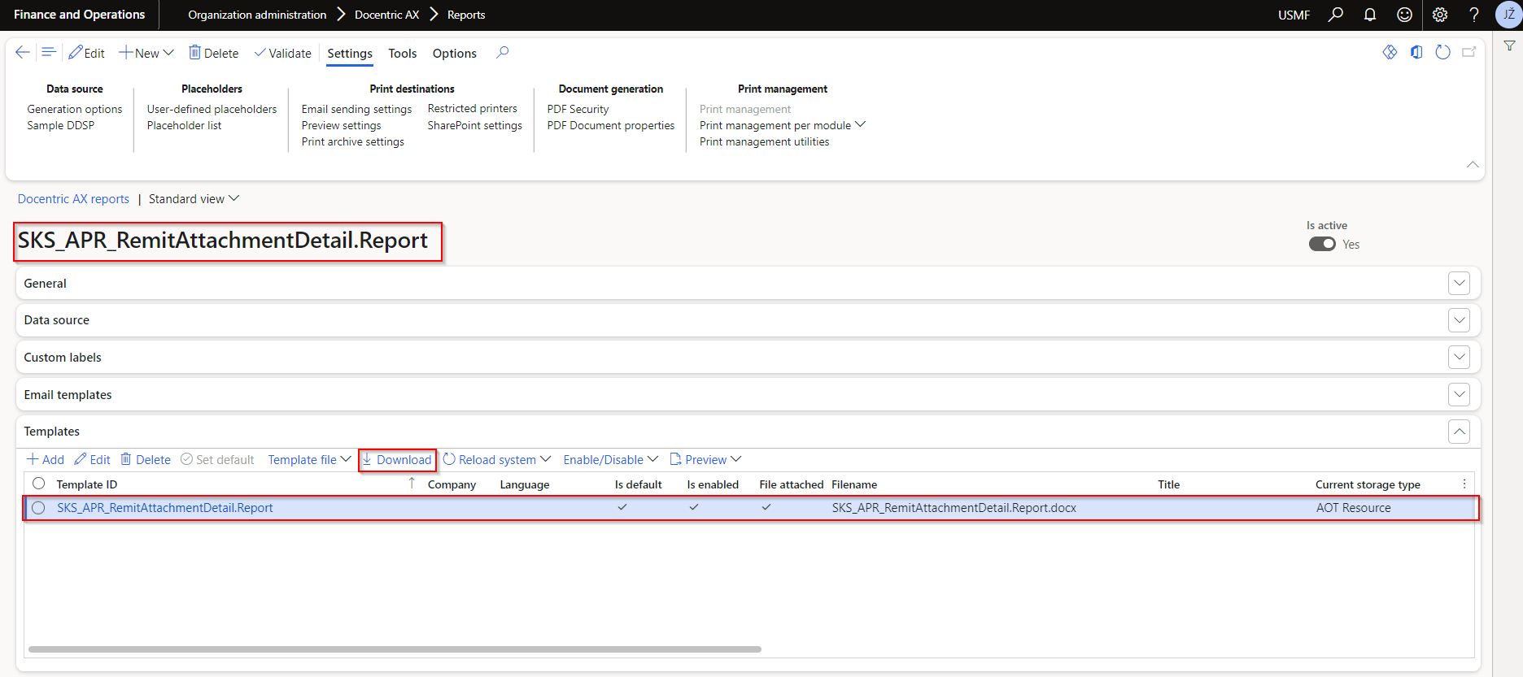The image size is (1523, 677).
Task: Open the Template file dropdown
Action: click(x=309, y=459)
